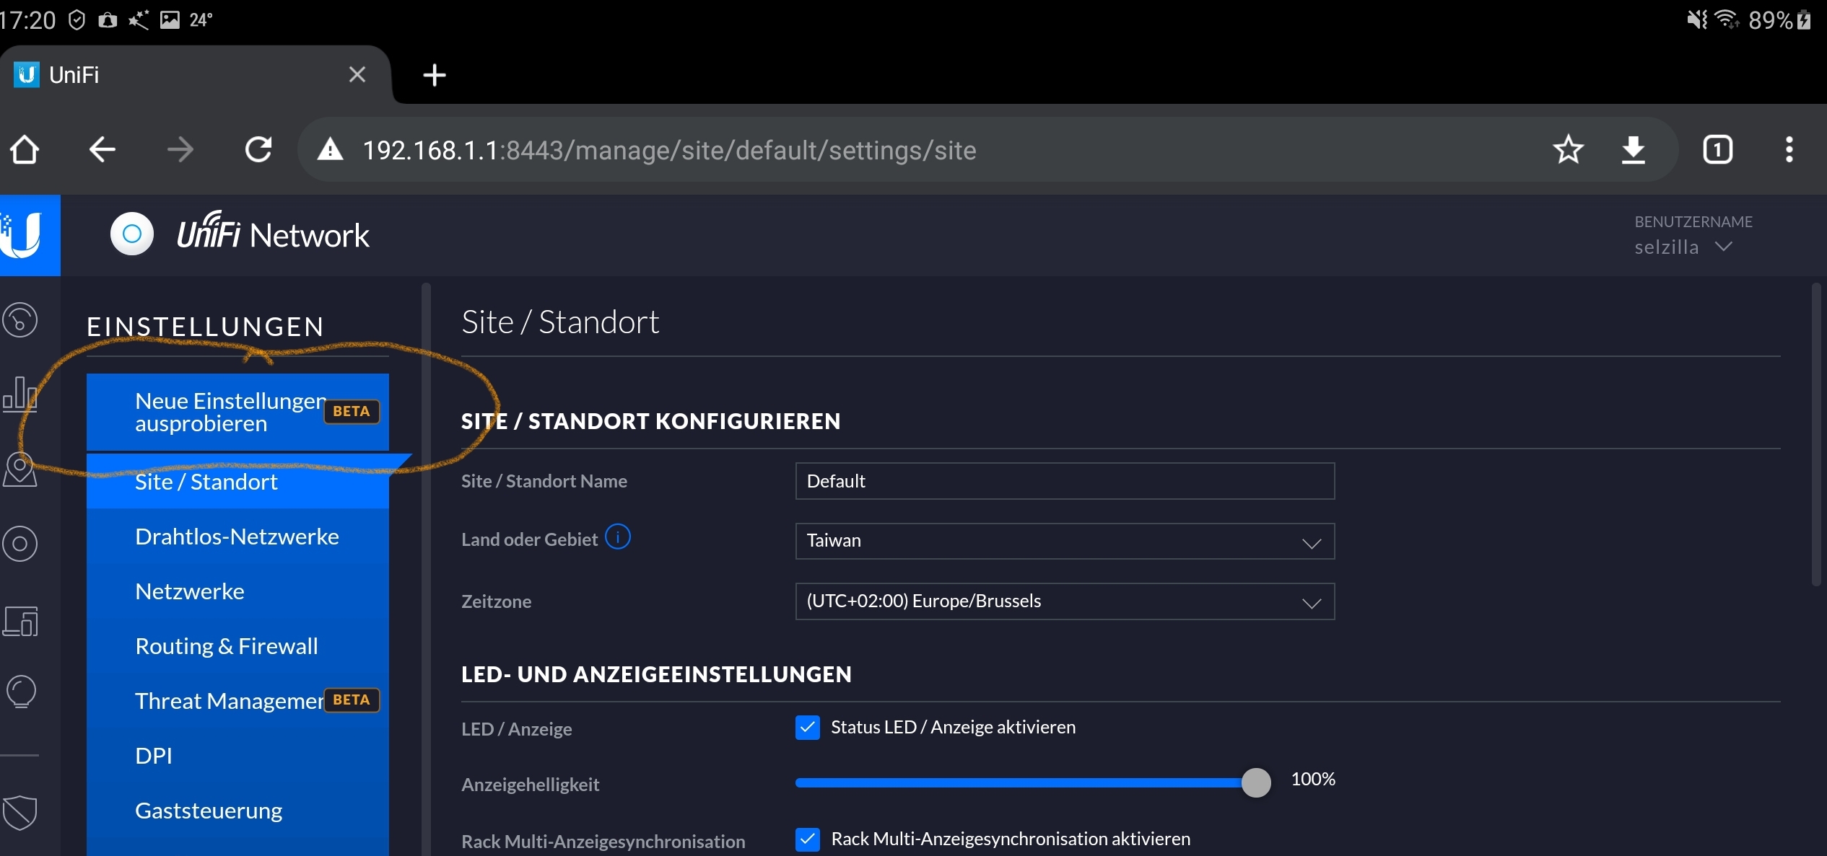Uncheck Status LED / Anzeige aktivieren
Viewport: 1827px width, 856px height.
click(x=807, y=728)
